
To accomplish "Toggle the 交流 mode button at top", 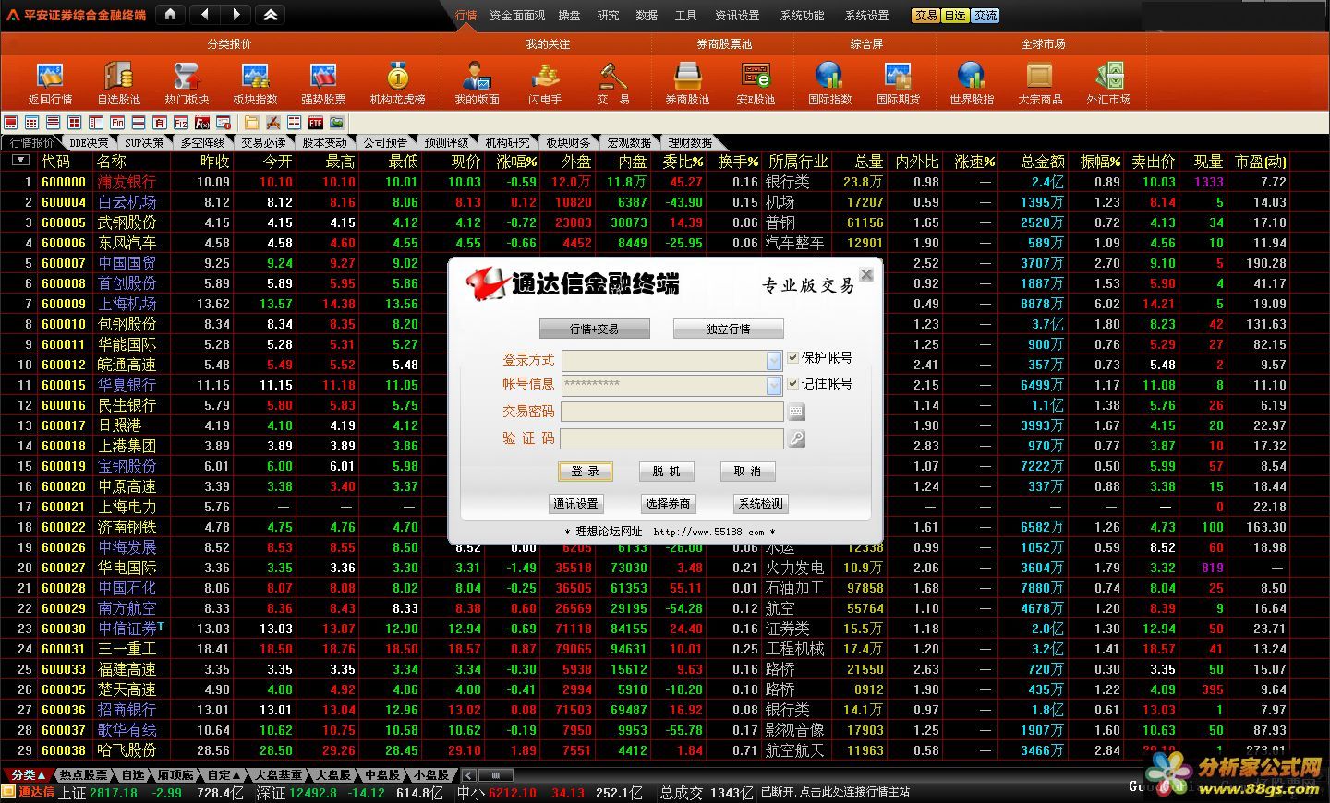I will click(985, 16).
